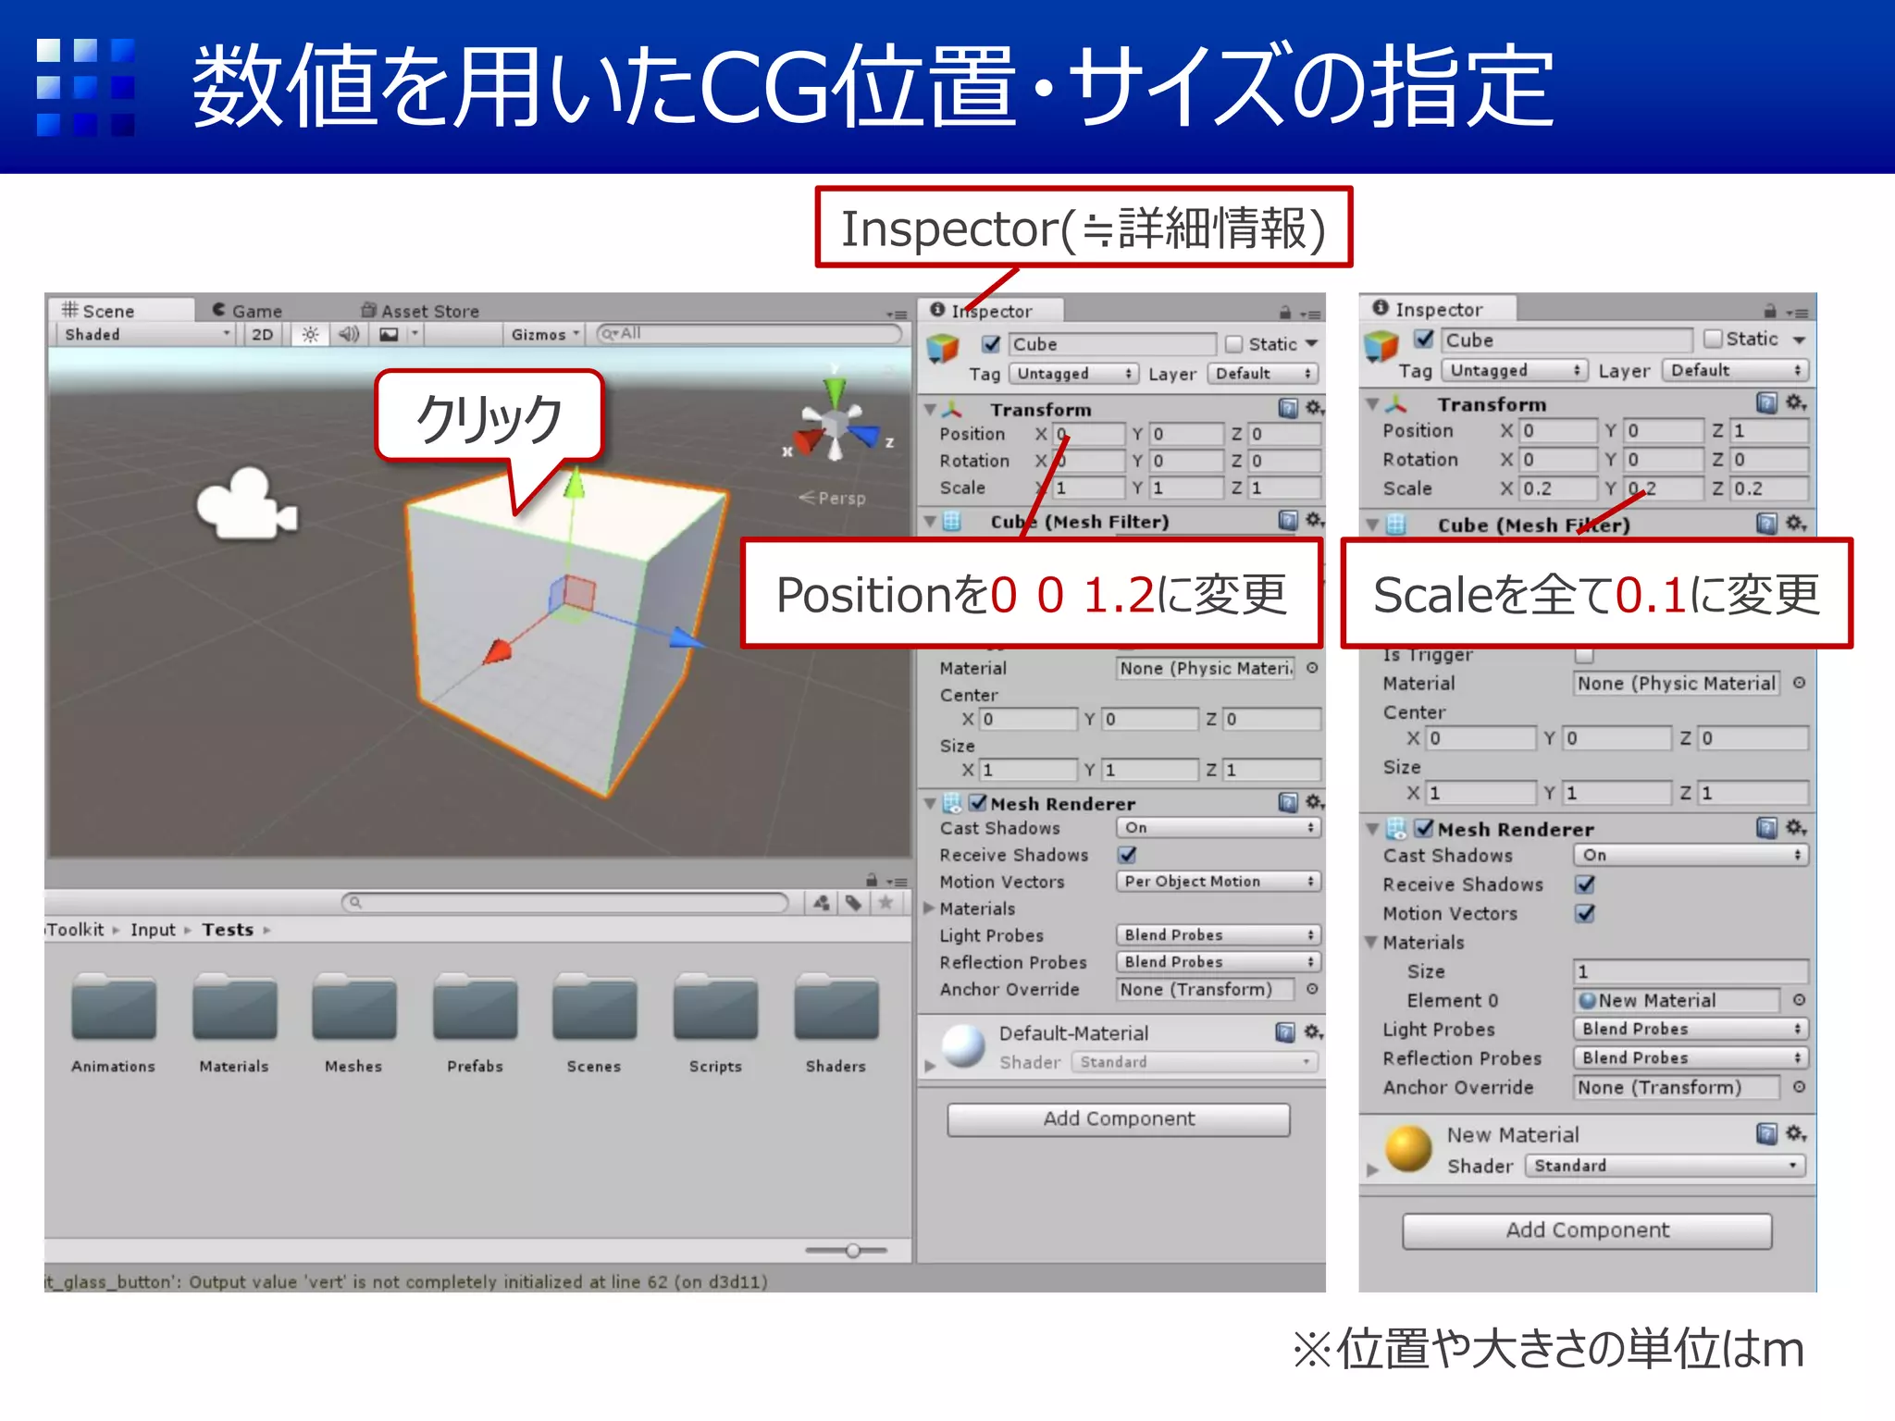Switch to the Asset Store tab
Image resolution: width=1895 pixels, height=1421 pixels.
pyautogui.click(x=420, y=311)
